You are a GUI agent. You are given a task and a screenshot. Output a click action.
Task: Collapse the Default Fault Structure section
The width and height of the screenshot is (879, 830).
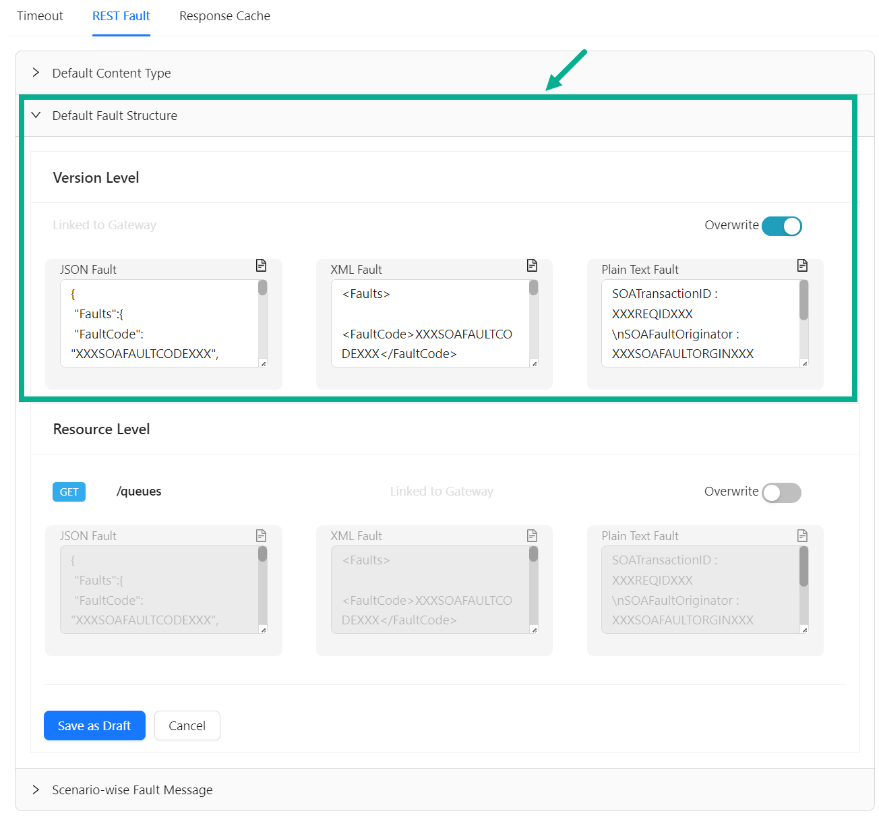(115, 116)
